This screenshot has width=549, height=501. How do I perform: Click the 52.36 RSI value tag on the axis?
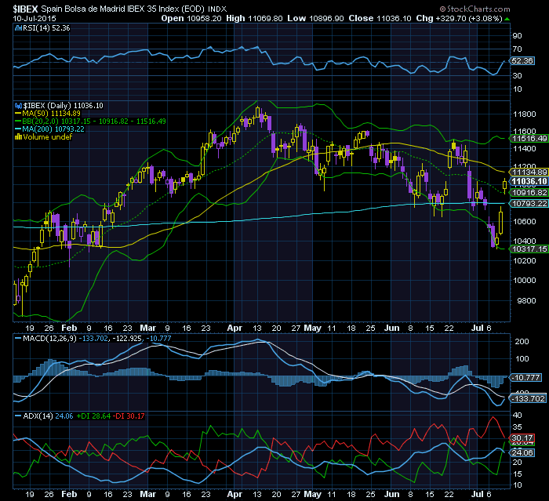pos(522,61)
